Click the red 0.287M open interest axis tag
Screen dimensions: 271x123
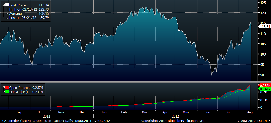[264, 85]
